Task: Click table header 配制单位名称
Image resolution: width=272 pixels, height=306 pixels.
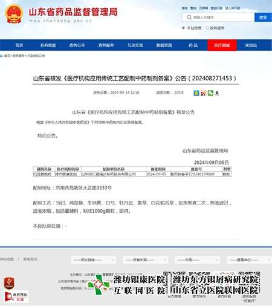Action: point(114,169)
